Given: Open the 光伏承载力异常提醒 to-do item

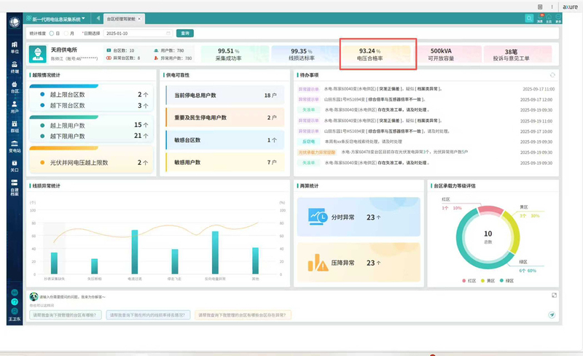Looking at the screenshot, I should pos(426,152).
